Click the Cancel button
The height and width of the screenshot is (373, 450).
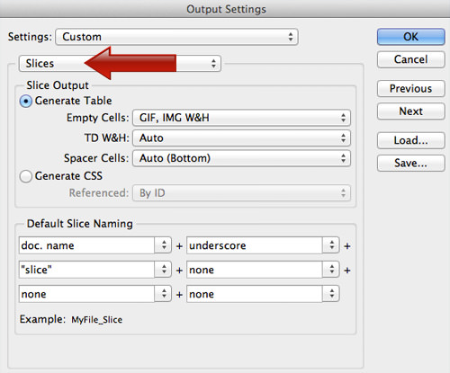coord(410,59)
